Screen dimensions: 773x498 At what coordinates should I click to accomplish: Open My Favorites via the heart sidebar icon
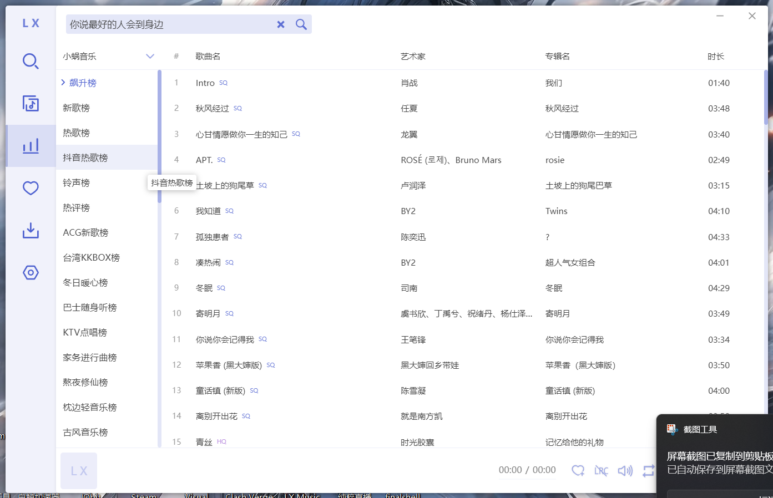click(31, 188)
